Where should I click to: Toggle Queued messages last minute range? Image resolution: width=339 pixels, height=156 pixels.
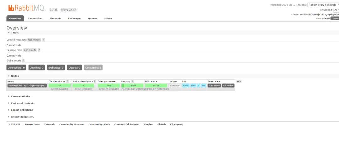click(34, 40)
